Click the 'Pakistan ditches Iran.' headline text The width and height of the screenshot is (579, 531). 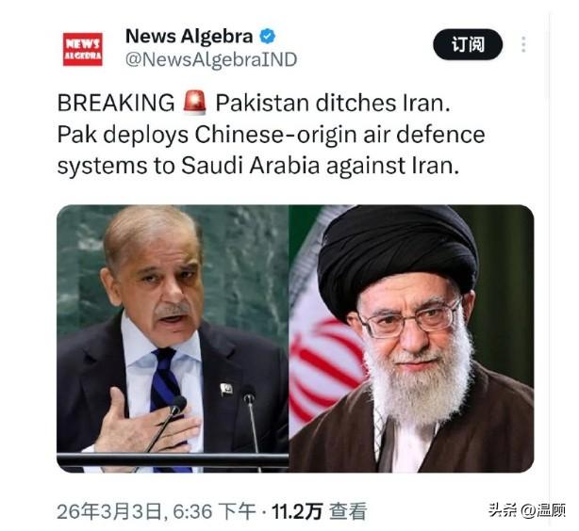333,103
